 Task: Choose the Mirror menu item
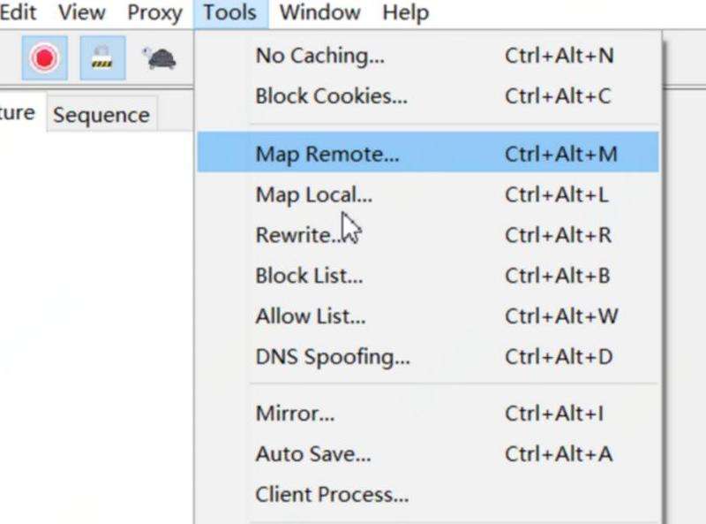tap(428, 413)
